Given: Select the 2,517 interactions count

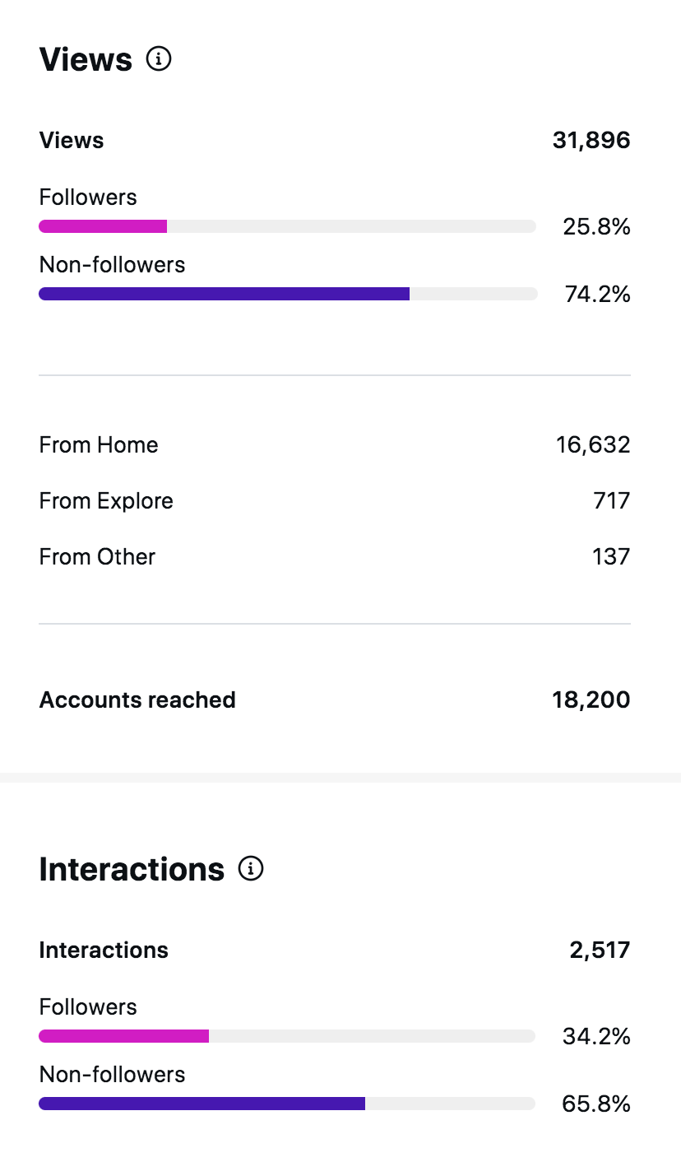Looking at the screenshot, I should coord(600,951).
